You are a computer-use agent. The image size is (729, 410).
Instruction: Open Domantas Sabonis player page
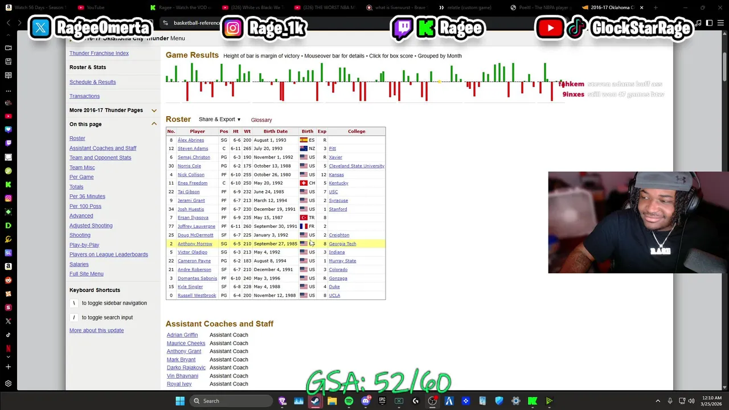point(197,278)
